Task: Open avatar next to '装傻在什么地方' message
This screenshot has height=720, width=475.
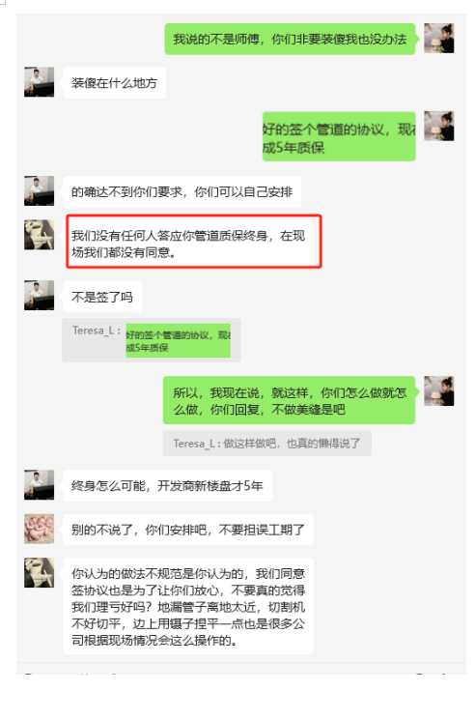Action: pyautogui.click(x=39, y=82)
